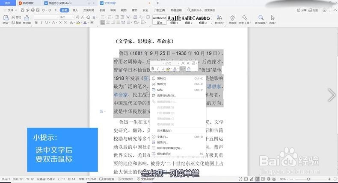Click the decrease indent icon in ribbon

coord(117,17)
